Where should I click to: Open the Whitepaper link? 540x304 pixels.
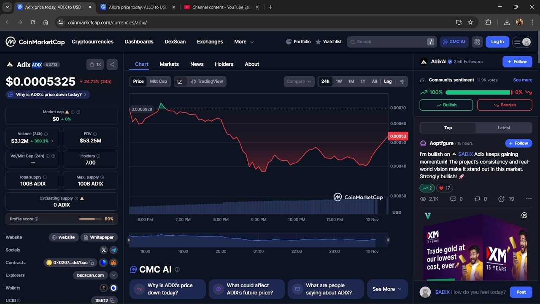point(99,237)
